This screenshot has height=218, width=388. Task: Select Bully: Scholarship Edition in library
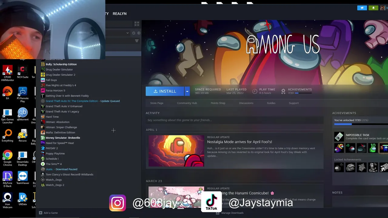click(61, 64)
